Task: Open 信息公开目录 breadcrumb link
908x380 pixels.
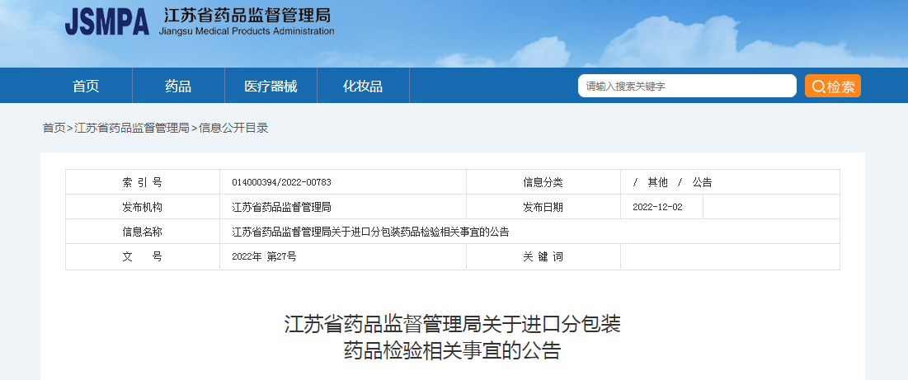Action: [234, 129]
